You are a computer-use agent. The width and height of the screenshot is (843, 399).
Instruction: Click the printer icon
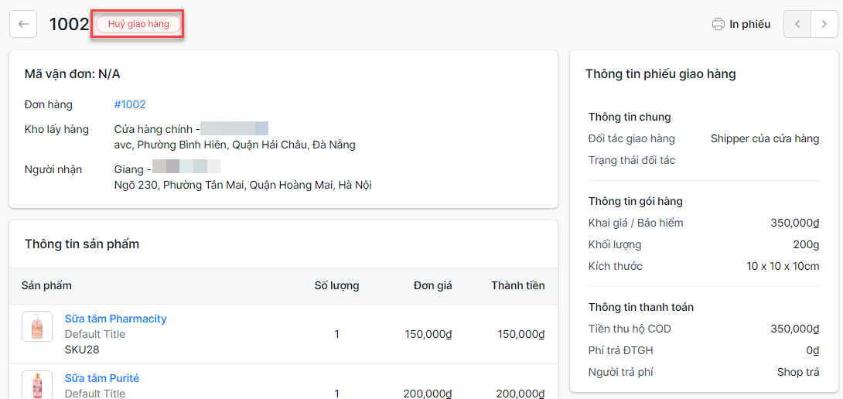coord(718,24)
